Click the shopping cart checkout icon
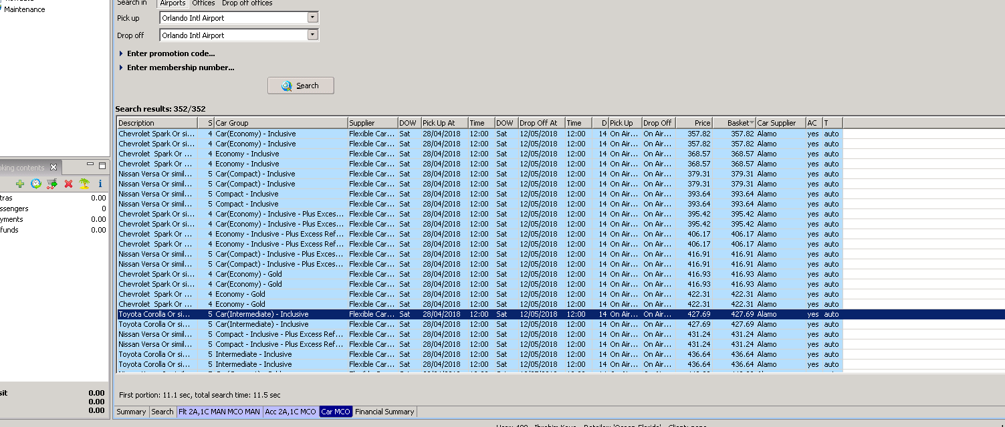The width and height of the screenshot is (1005, 427). tap(52, 184)
